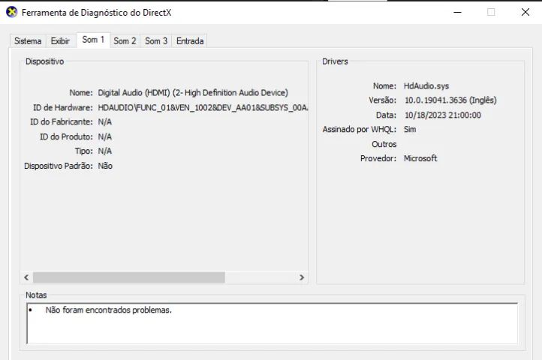Click the disabled maximize button

[491, 12]
